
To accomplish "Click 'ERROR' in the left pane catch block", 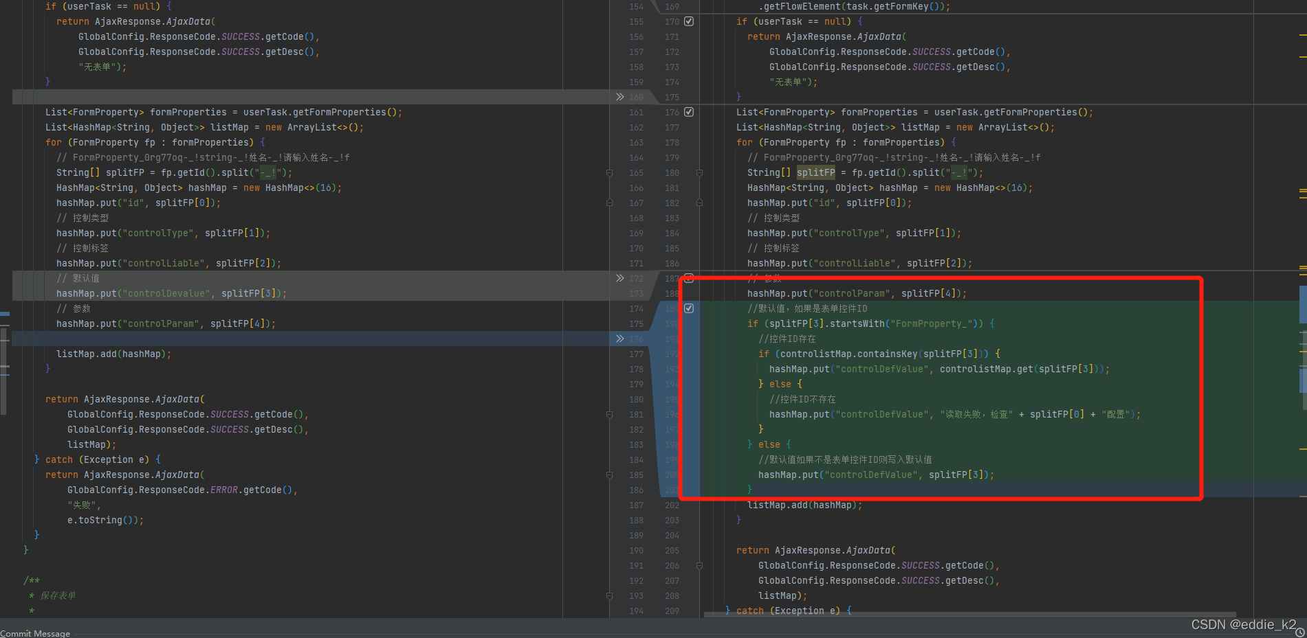I will (224, 490).
